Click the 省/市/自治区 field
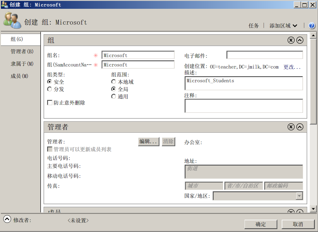Viewport: 318px width, 232px height. [244, 186]
